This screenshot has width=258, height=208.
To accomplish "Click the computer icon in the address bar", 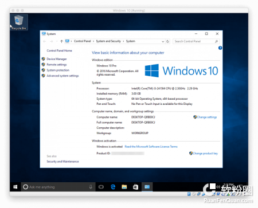I will pos(67,41).
